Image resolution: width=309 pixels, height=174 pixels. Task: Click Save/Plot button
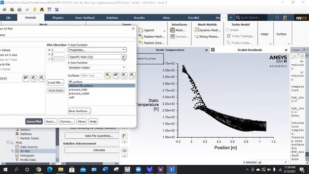[34, 121]
